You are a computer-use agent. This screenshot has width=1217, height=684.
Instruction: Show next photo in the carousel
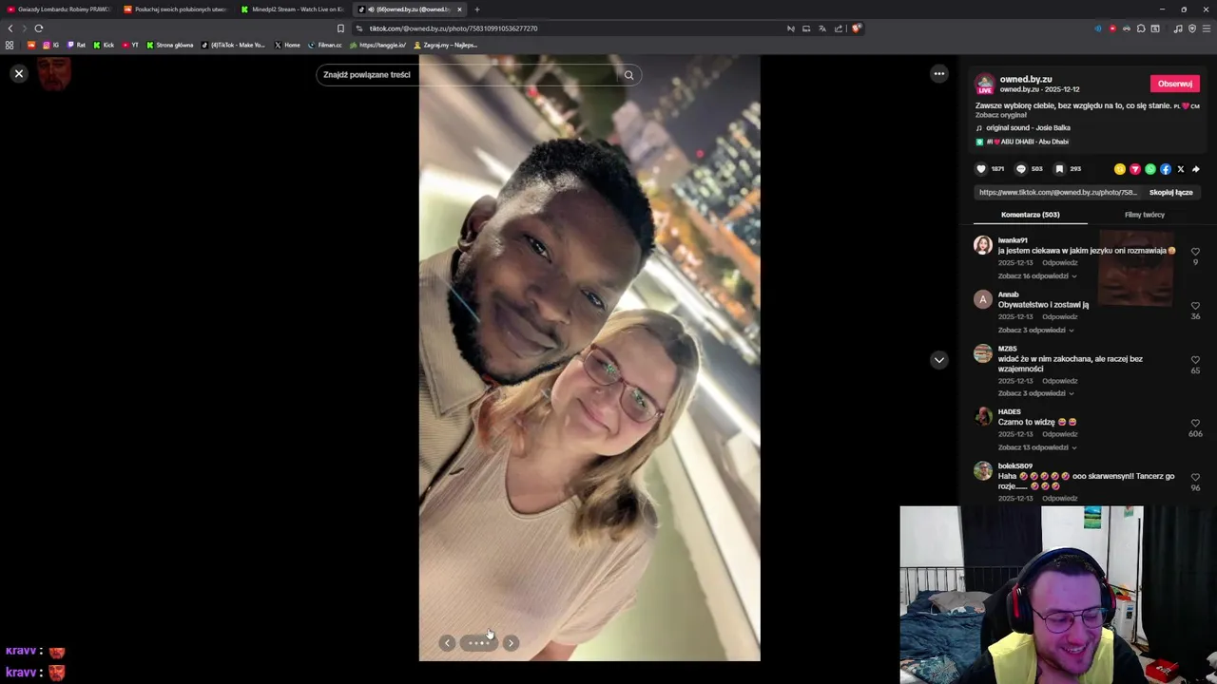[x=511, y=643]
